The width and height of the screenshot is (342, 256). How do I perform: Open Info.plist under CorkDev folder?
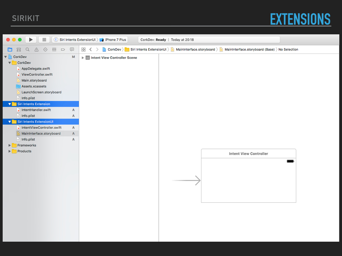click(x=41, y=98)
